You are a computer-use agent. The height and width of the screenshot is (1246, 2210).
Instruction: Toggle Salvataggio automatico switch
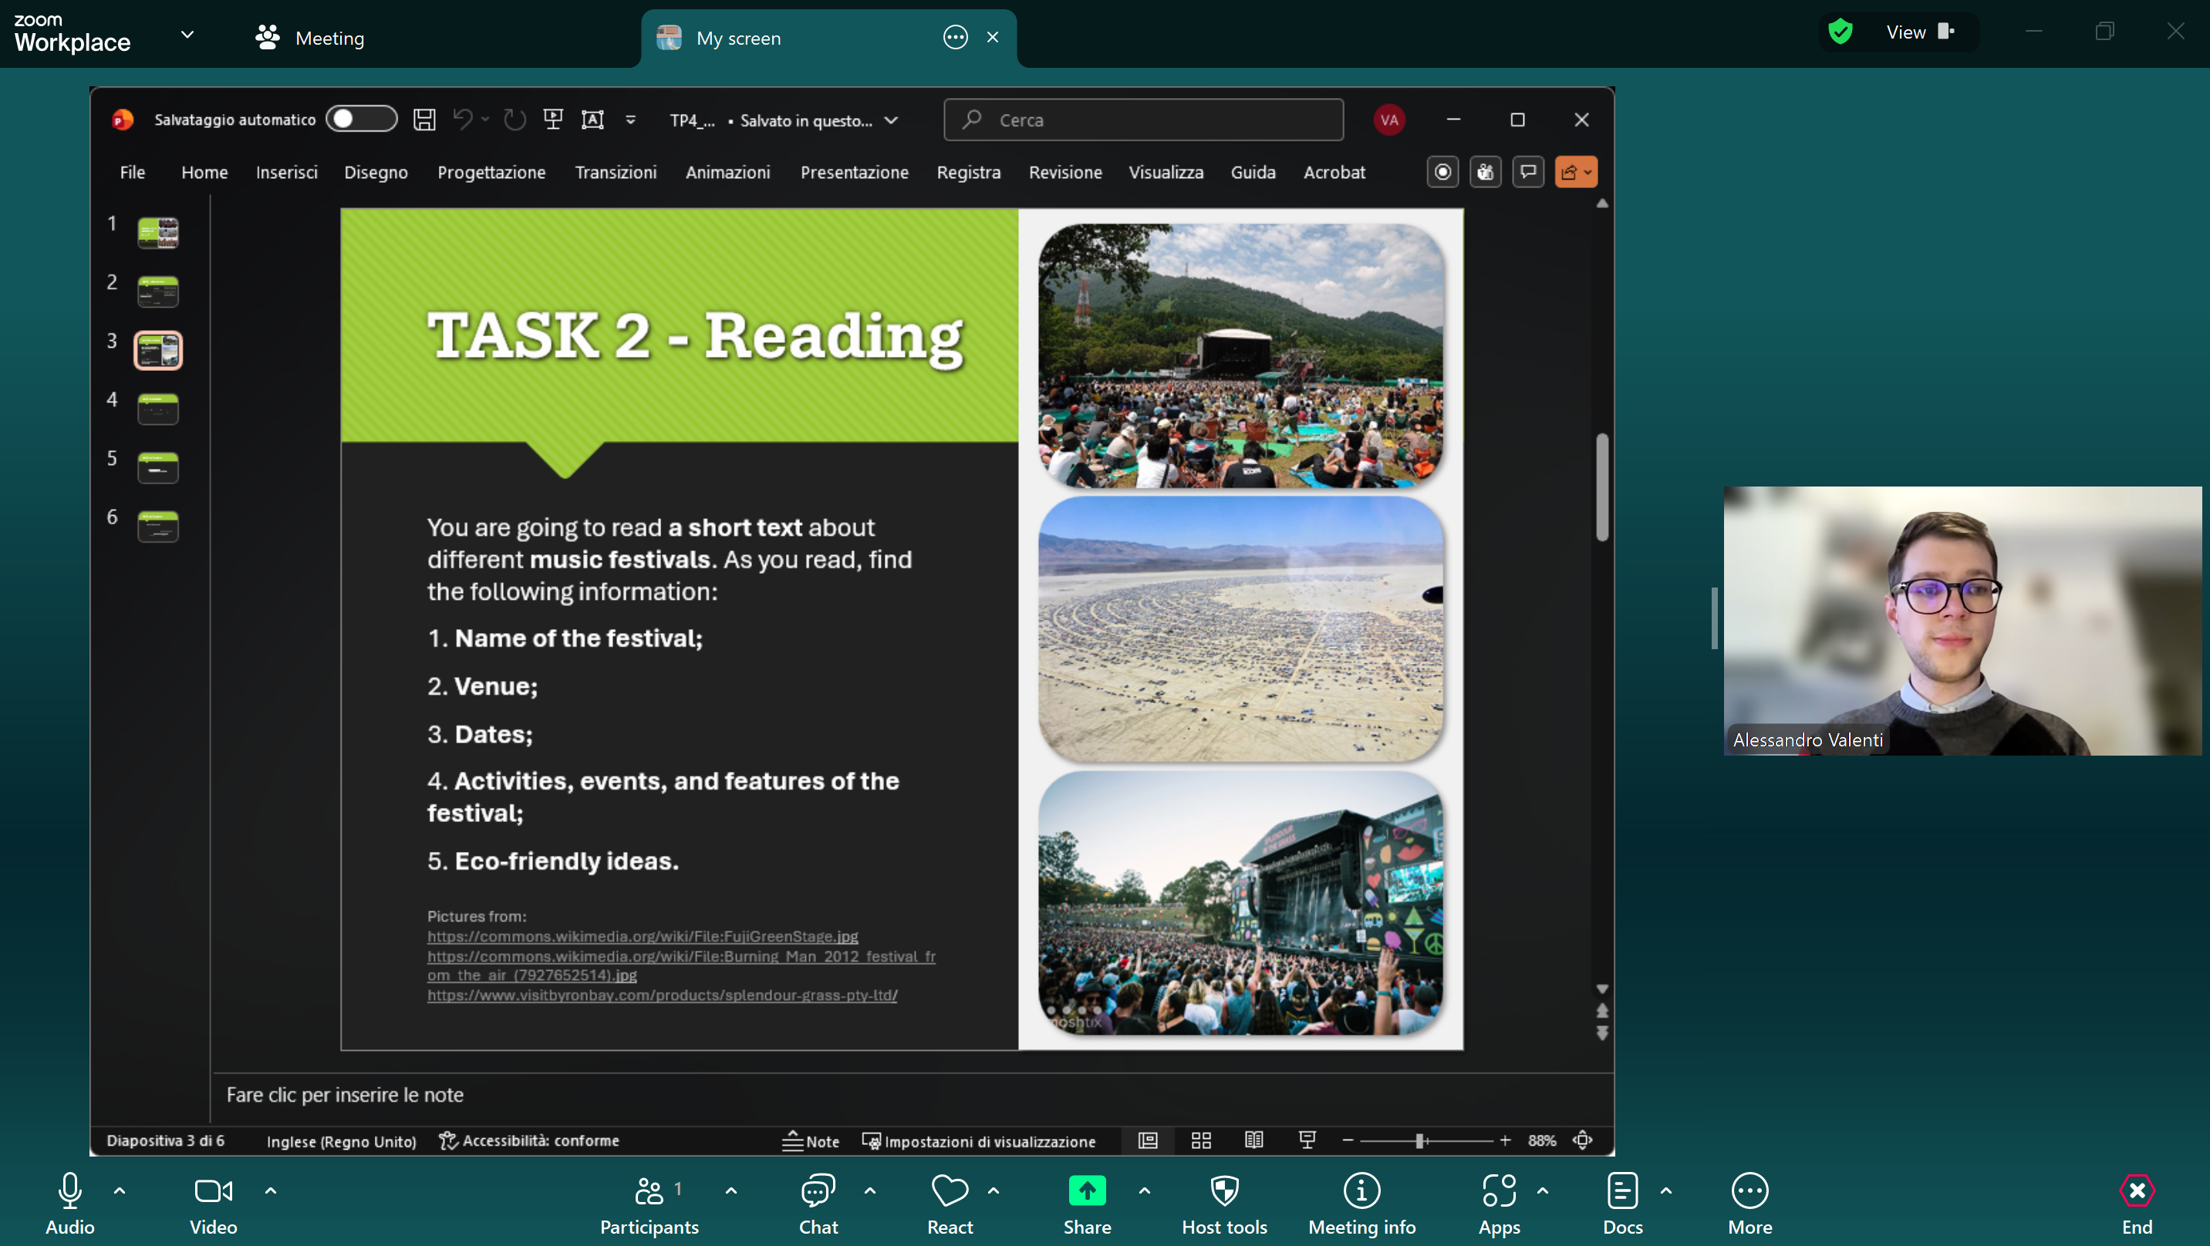pyautogui.click(x=361, y=120)
